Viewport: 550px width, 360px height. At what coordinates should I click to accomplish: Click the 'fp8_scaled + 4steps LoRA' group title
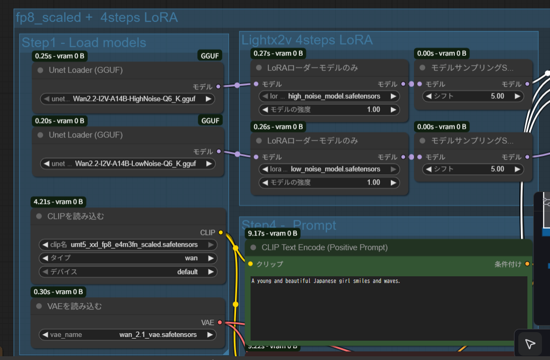[x=97, y=18]
